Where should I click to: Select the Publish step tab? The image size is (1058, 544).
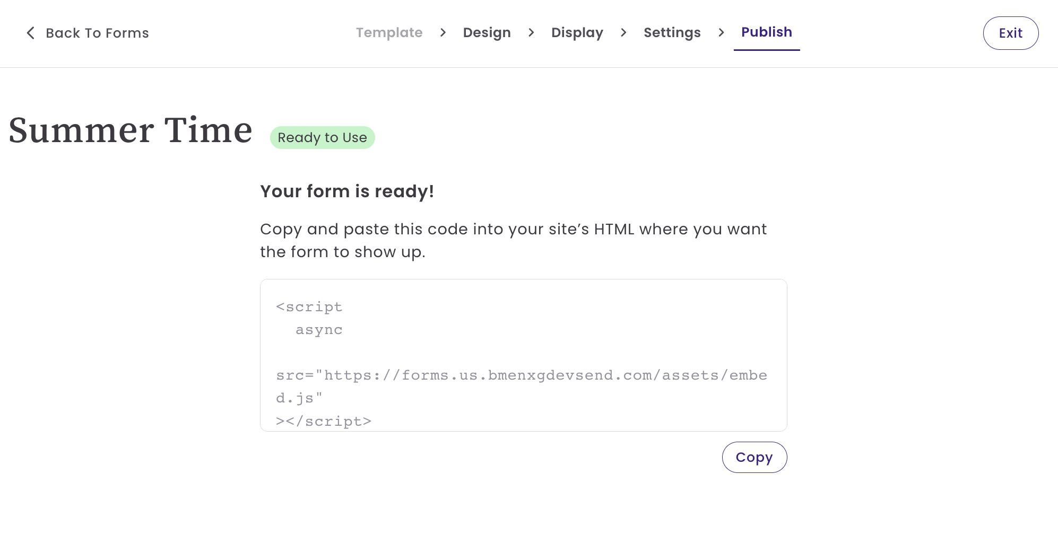[x=767, y=33]
